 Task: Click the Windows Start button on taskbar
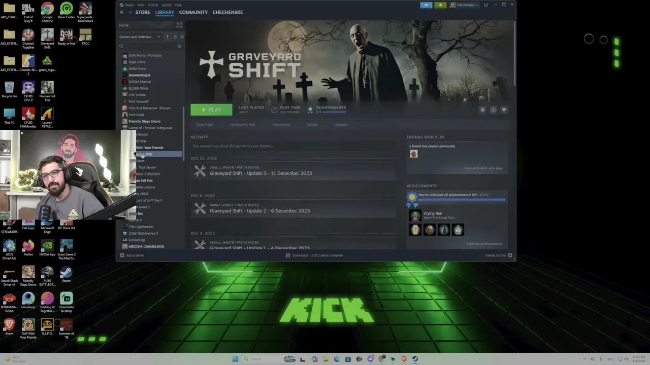(235, 359)
